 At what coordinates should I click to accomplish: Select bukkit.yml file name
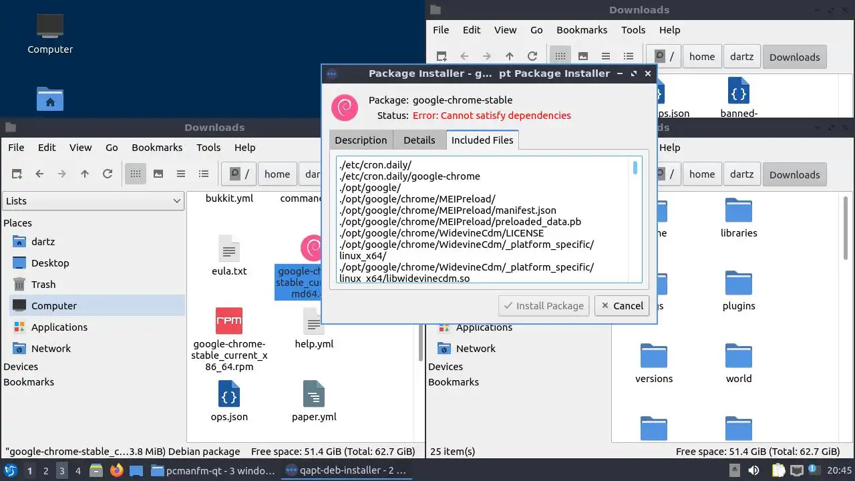pyautogui.click(x=229, y=198)
